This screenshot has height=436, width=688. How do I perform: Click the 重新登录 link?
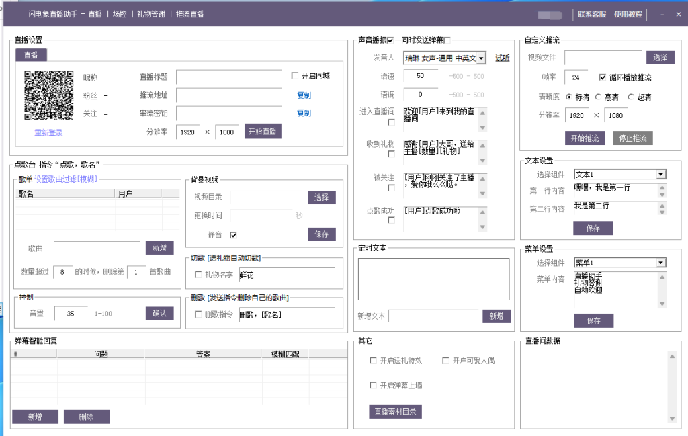(x=48, y=133)
